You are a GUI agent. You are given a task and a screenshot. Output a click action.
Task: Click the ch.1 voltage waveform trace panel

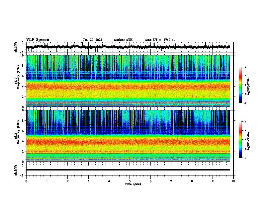[130, 47]
